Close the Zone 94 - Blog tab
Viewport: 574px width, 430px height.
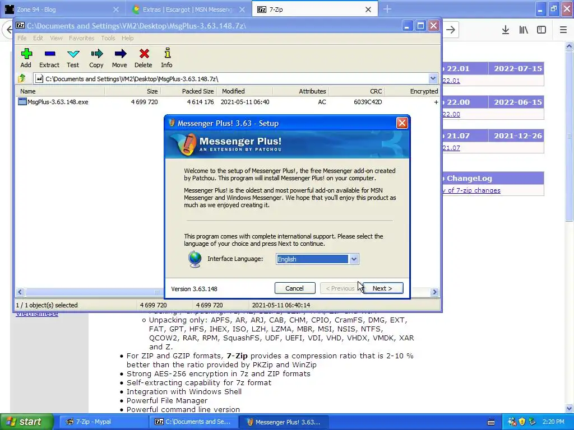116,10
